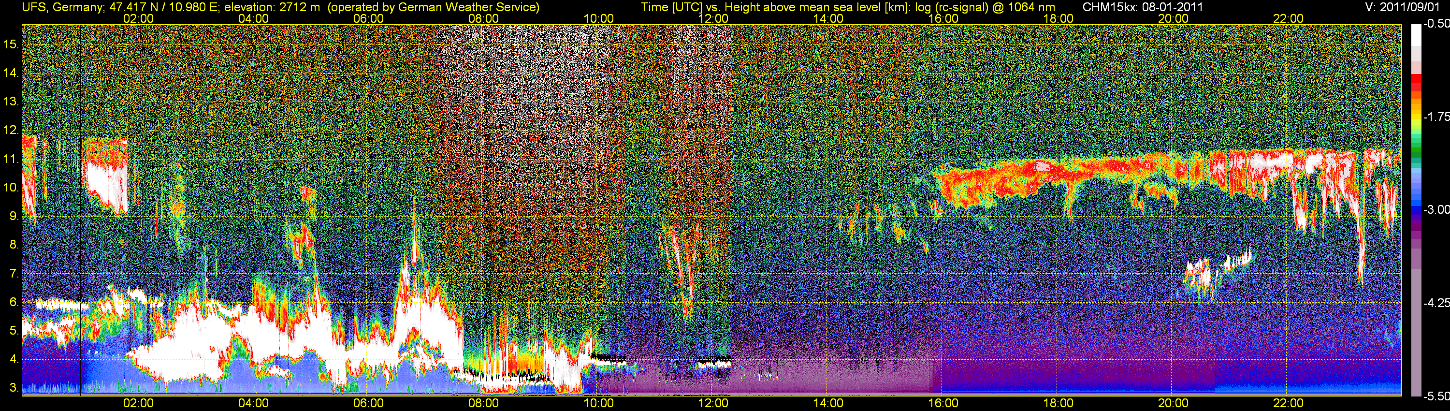Screen dimensions: 1450x411
Task: Click '04:00' on the top time axis
Action: coord(253,18)
